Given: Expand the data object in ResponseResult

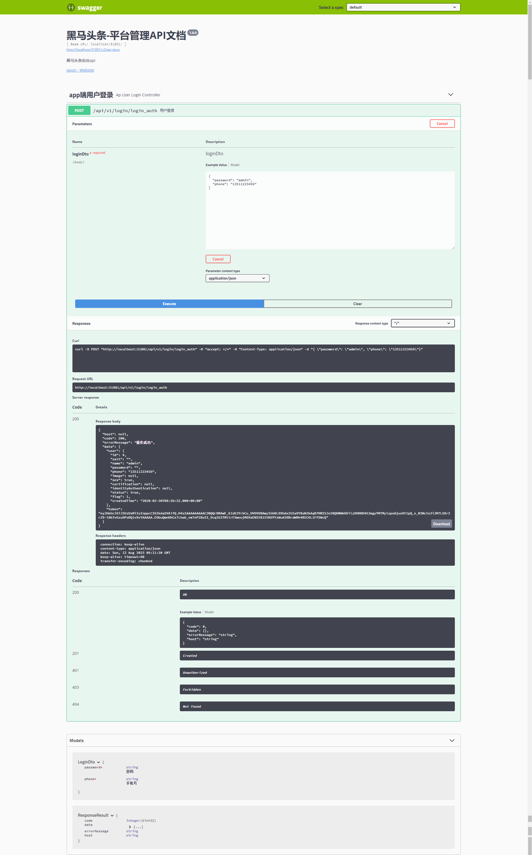Looking at the screenshot, I should [130, 827].
